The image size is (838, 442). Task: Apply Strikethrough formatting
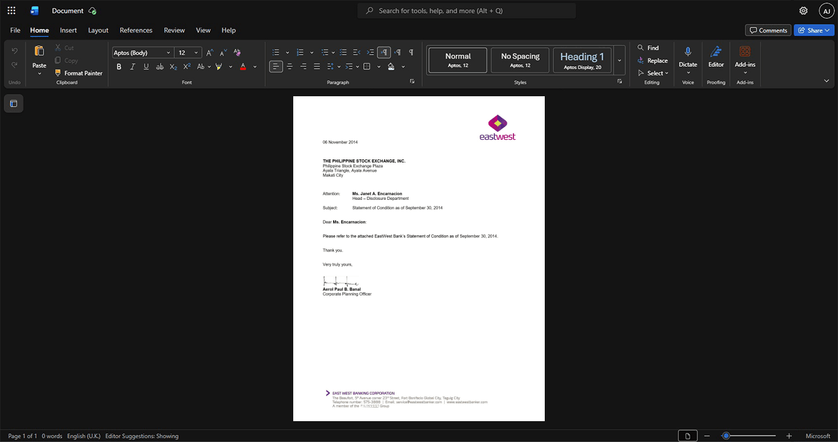[160, 66]
